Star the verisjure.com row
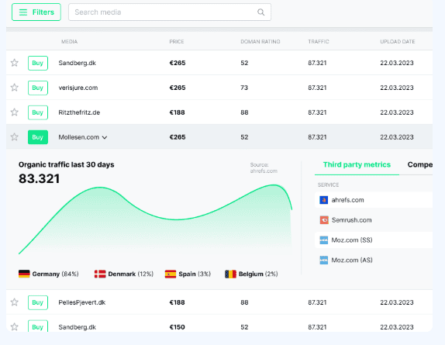Image resolution: width=445 pixels, height=345 pixels. pos(15,88)
